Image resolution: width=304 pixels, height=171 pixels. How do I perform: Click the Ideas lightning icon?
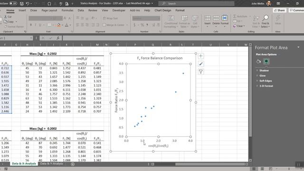278,18
